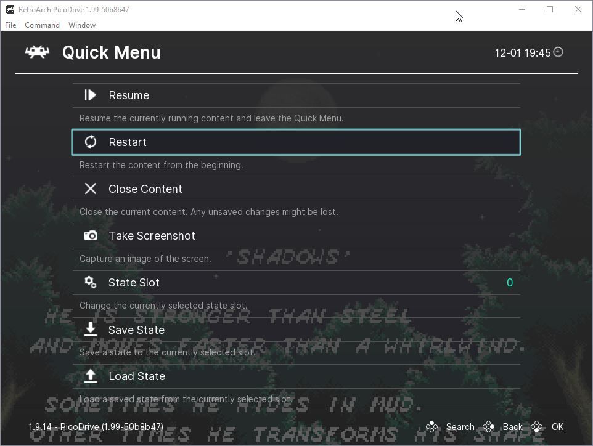Click 'Restart the content from the beginning' description
The image size is (593, 446).
pyautogui.click(x=161, y=165)
